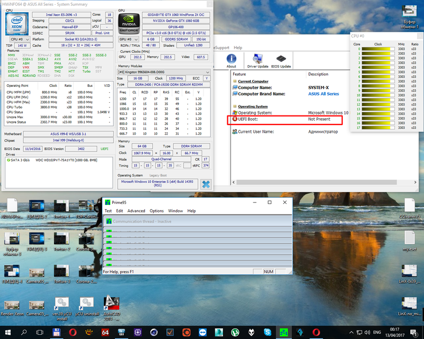Click the Current Computer heading
This screenshot has width=424, height=339.
(253, 81)
